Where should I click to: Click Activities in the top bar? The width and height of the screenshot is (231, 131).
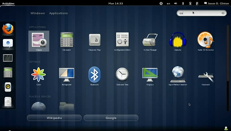(x=8, y=4)
